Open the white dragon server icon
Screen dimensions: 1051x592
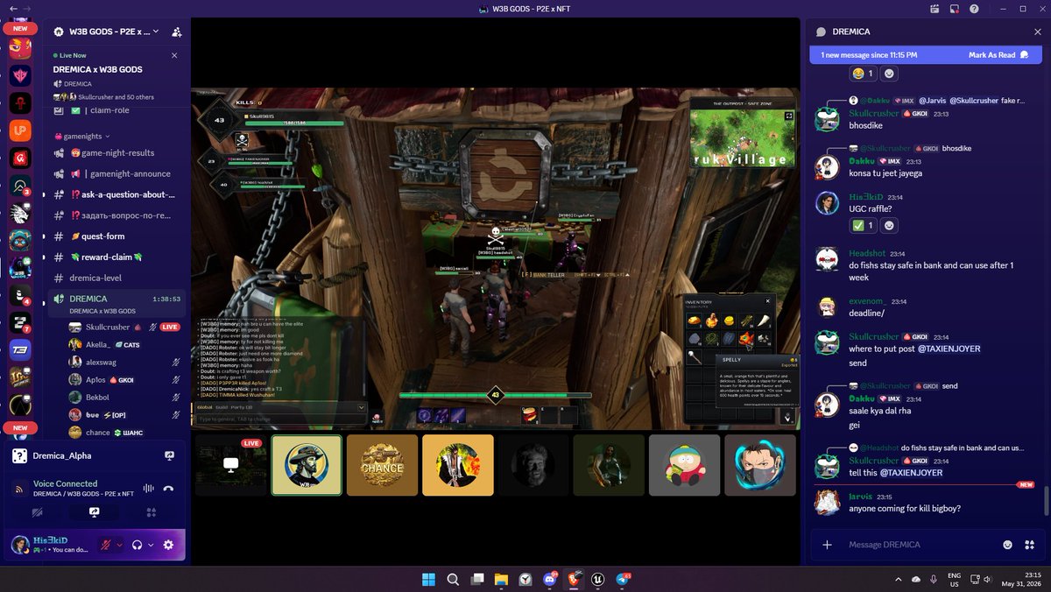(x=21, y=213)
